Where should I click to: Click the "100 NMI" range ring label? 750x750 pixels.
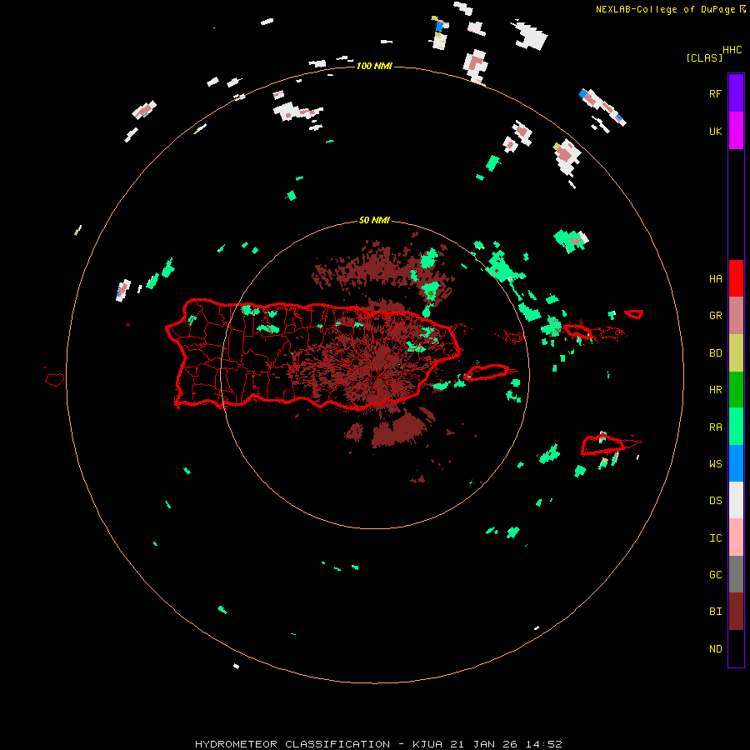374,66
